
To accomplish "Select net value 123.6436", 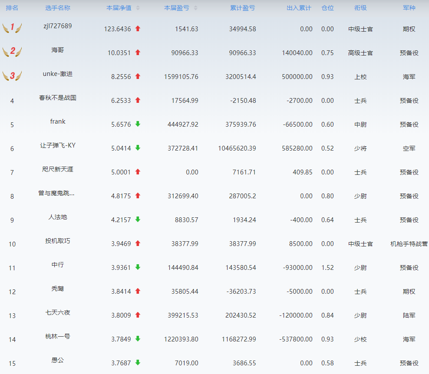I will (x=117, y=29).
